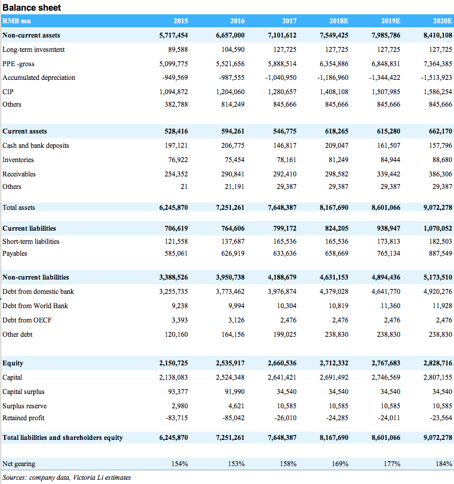Click the Net gearing 2018E percentage
This screenshot has height=484, width=454.
340,463
